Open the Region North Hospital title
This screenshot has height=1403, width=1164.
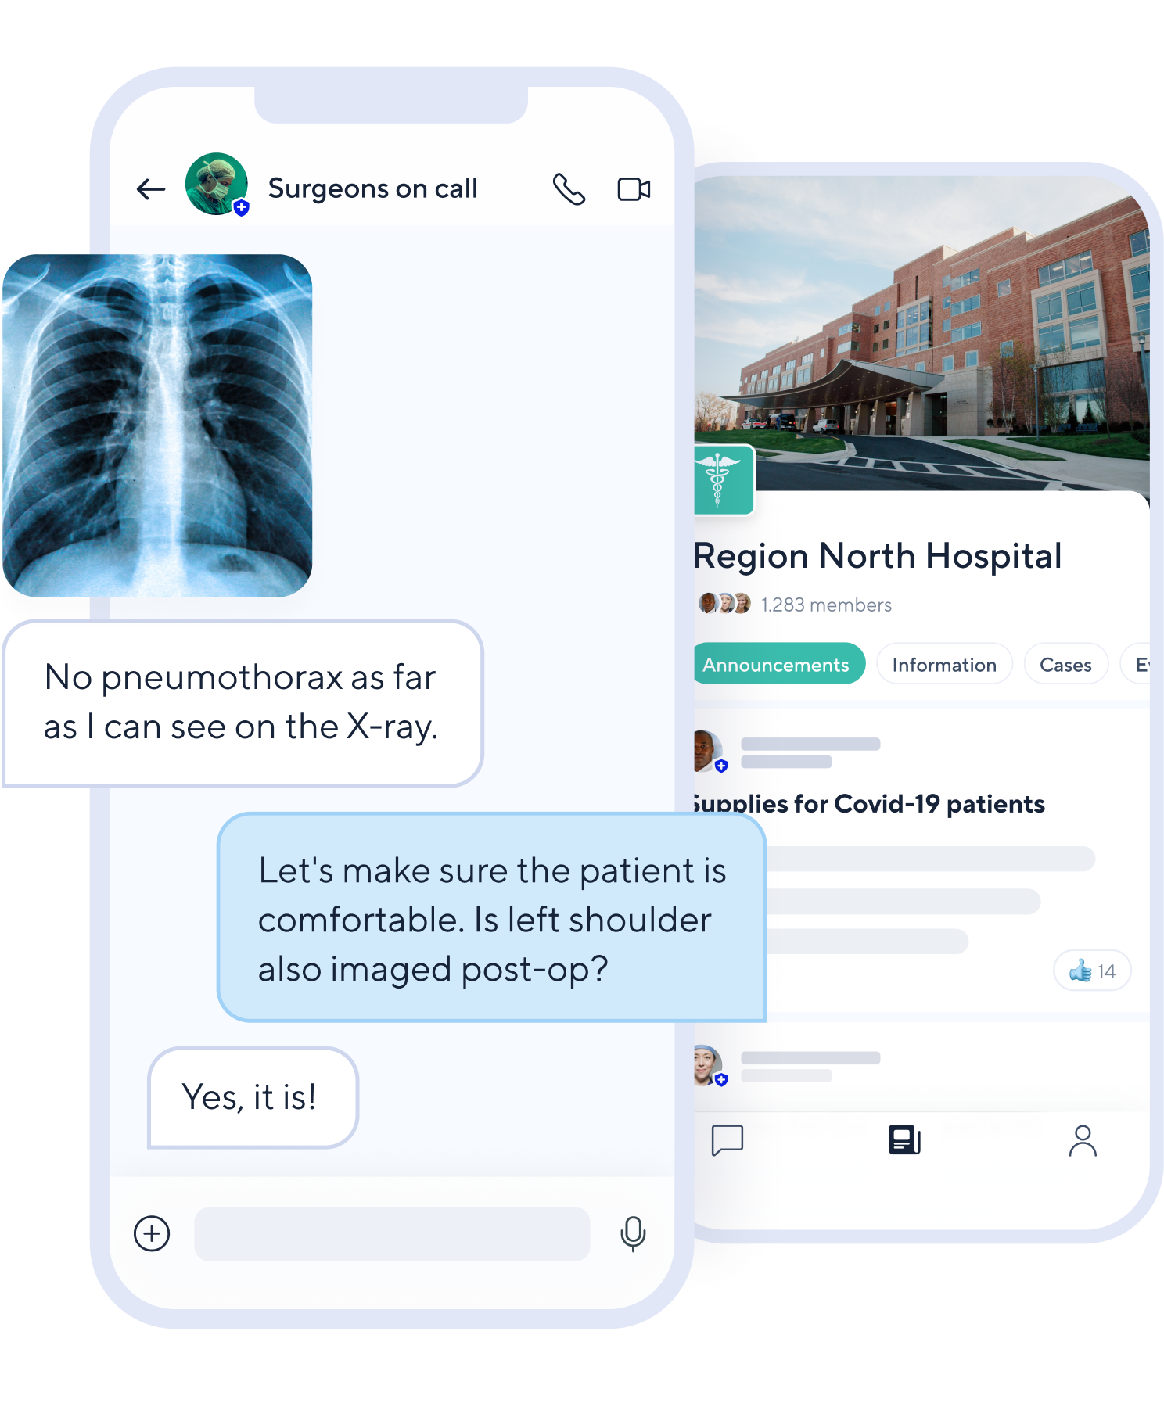point(878,556)
